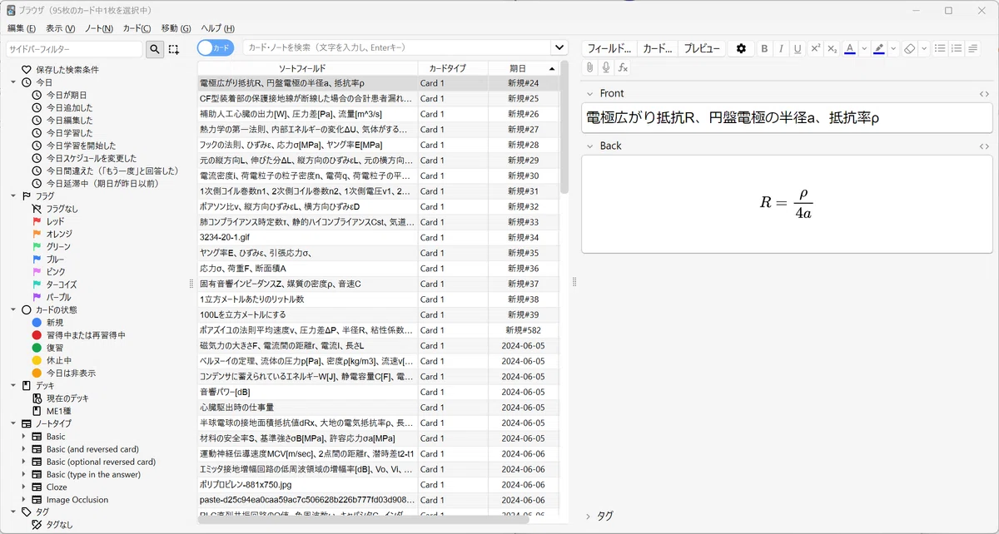Click the フィールド... button
The image size is (999, 534).
pos(609,48)
